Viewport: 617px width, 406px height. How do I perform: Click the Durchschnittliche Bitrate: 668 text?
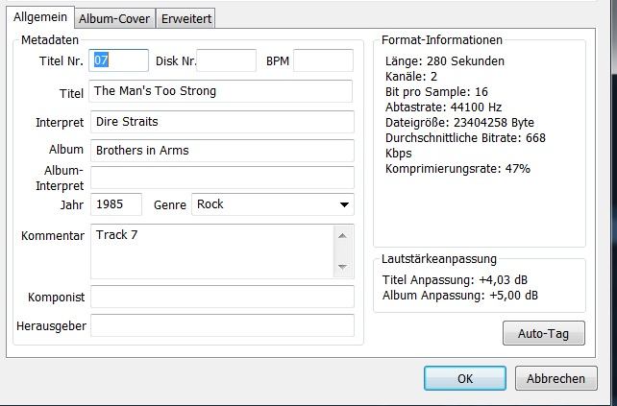point(465,138)
